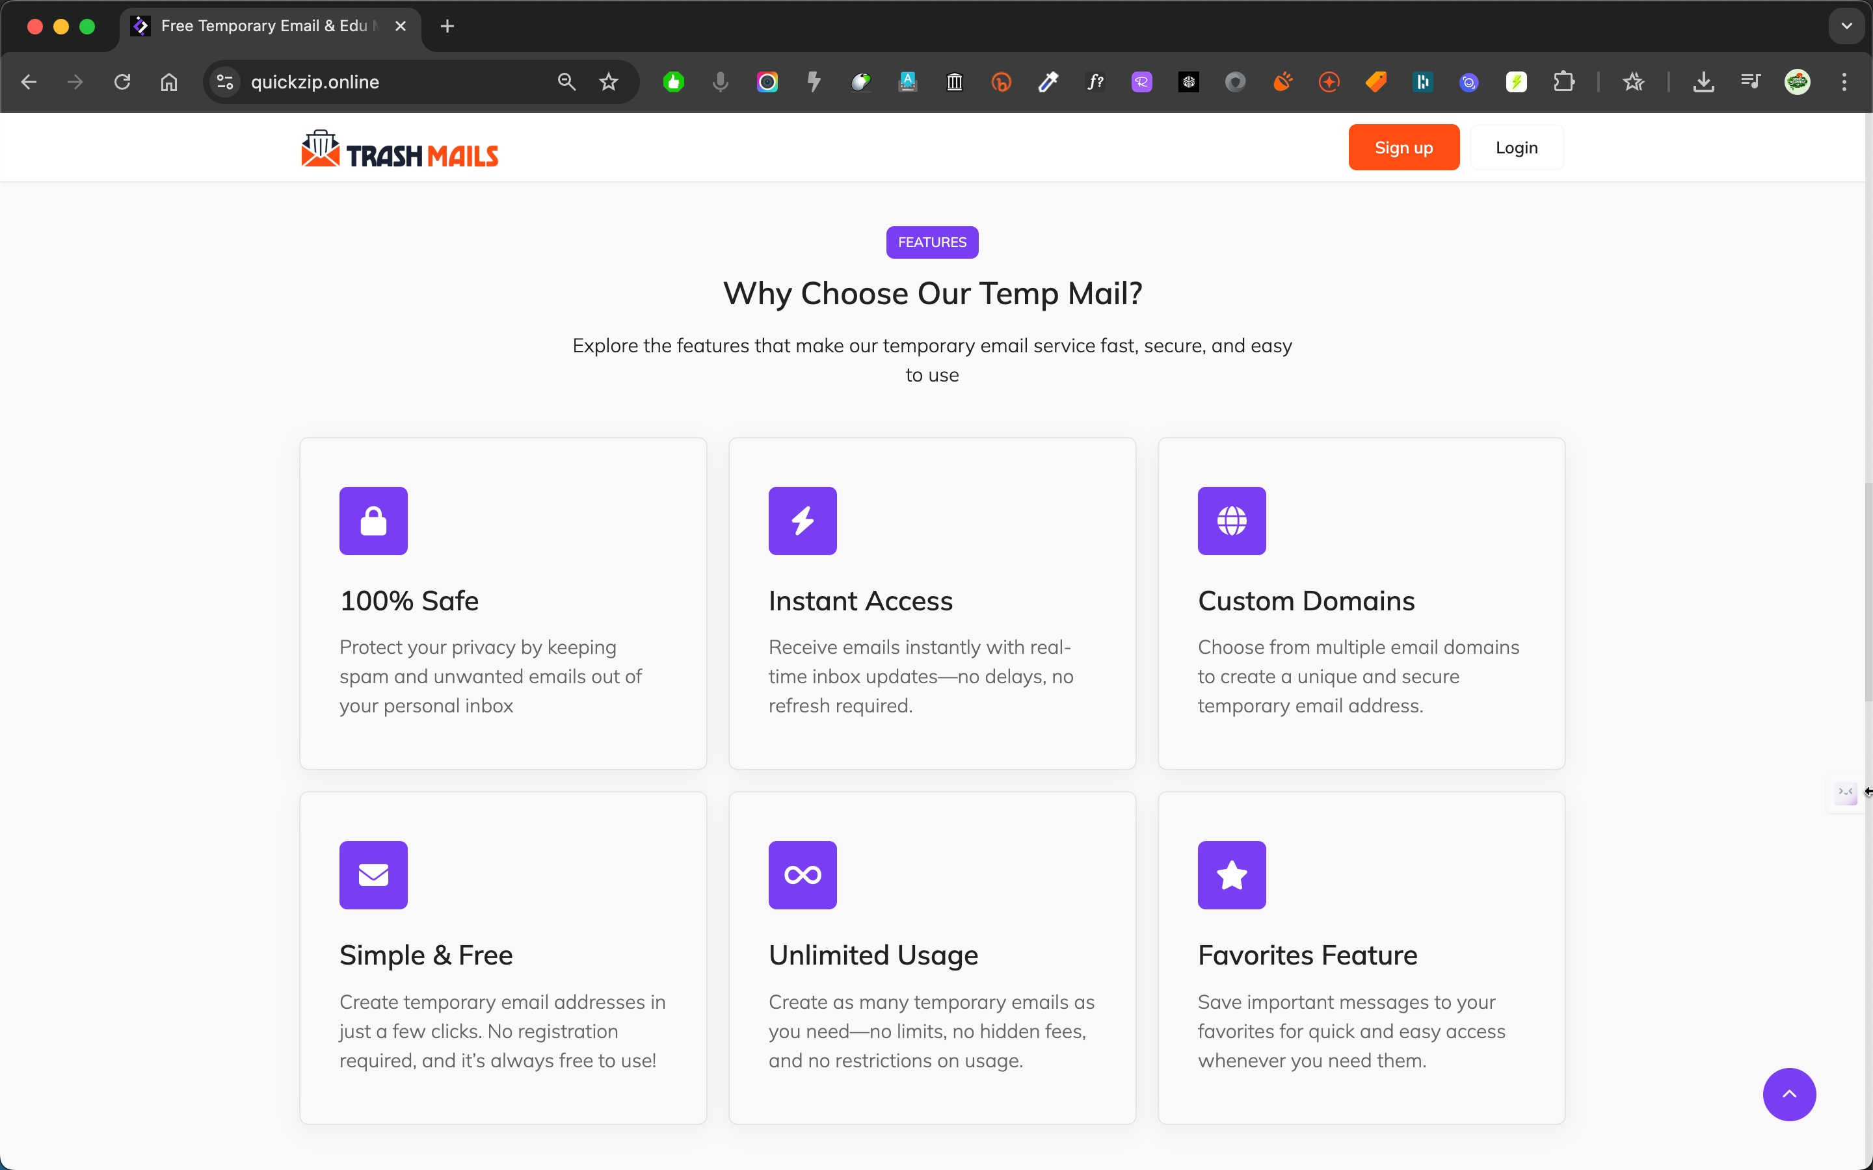Image resolution: width=1873 pixels, height=1170 pixels.
Task: Click the envelope icon above Simple & Free
Action: pos(373,874)
